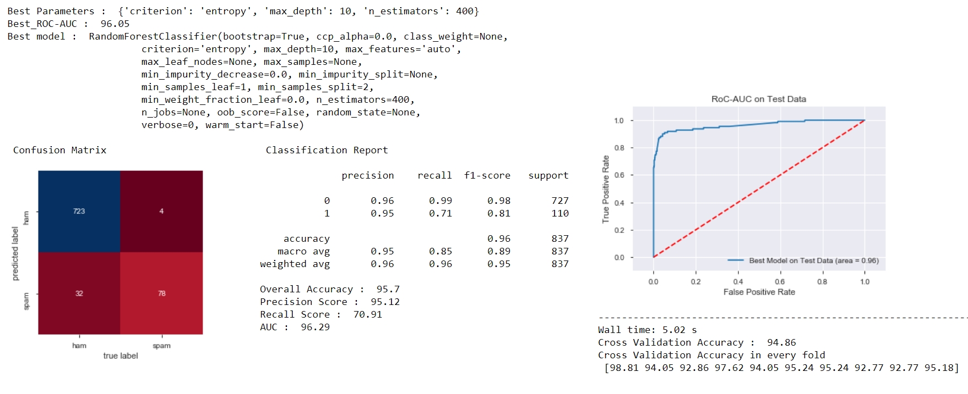Click the 'support' column header
The image size is (968, 394).
point(548,175)
